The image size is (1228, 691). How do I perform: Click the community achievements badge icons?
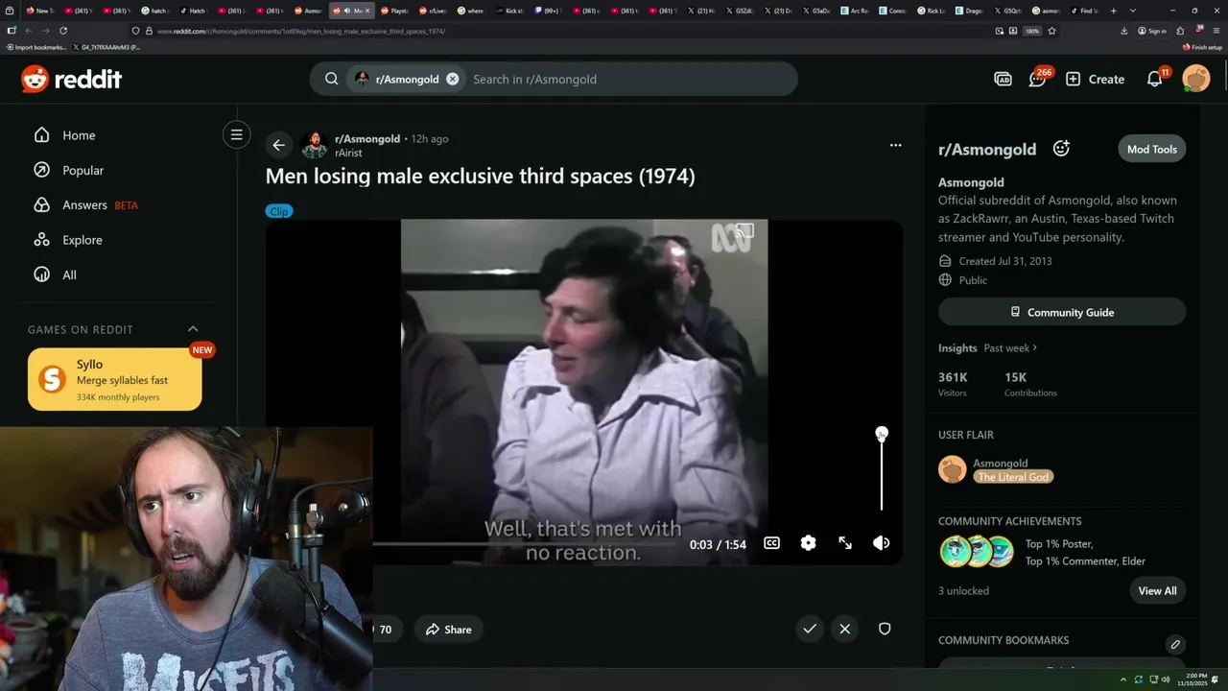coord(977,552)
